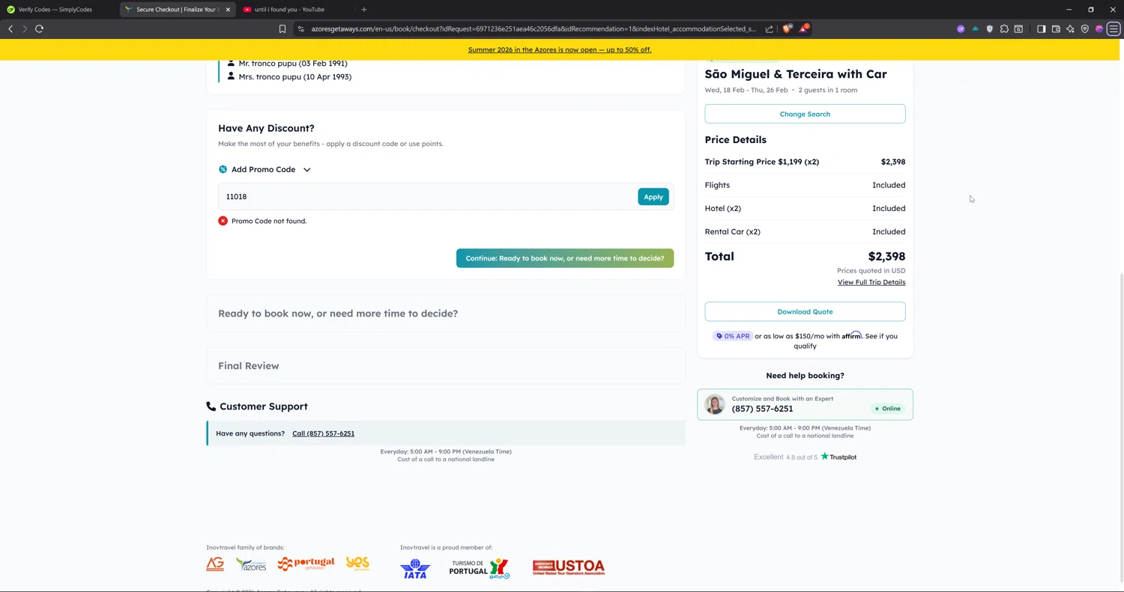Go back using the browser back arrow
Viewport: 1124px width, 592px height.
click(10, 28)
